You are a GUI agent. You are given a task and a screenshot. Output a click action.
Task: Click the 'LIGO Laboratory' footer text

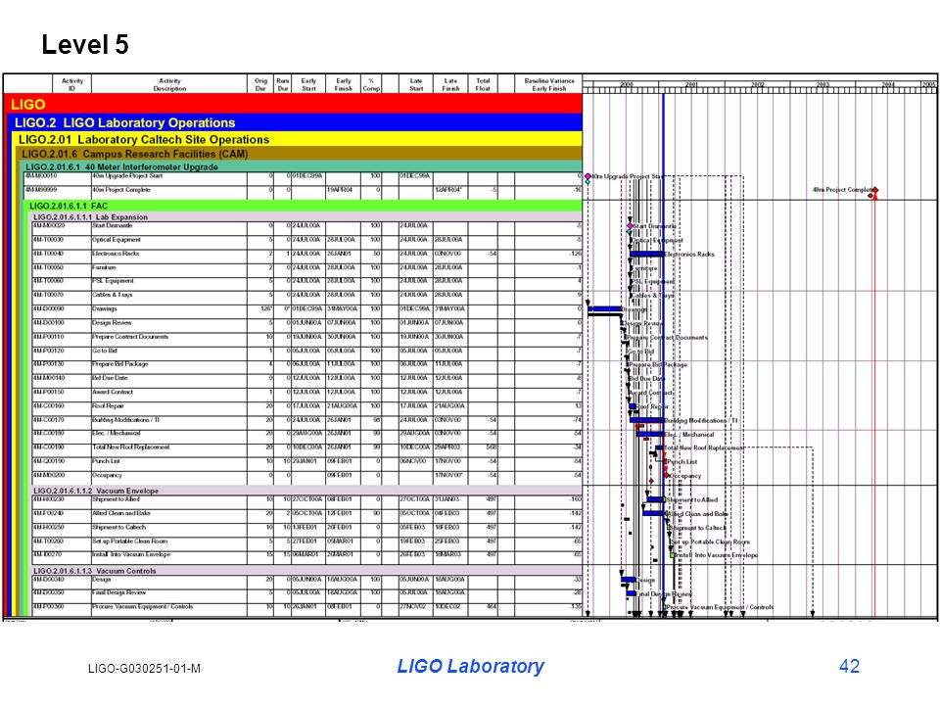click(x=471, y=666)
